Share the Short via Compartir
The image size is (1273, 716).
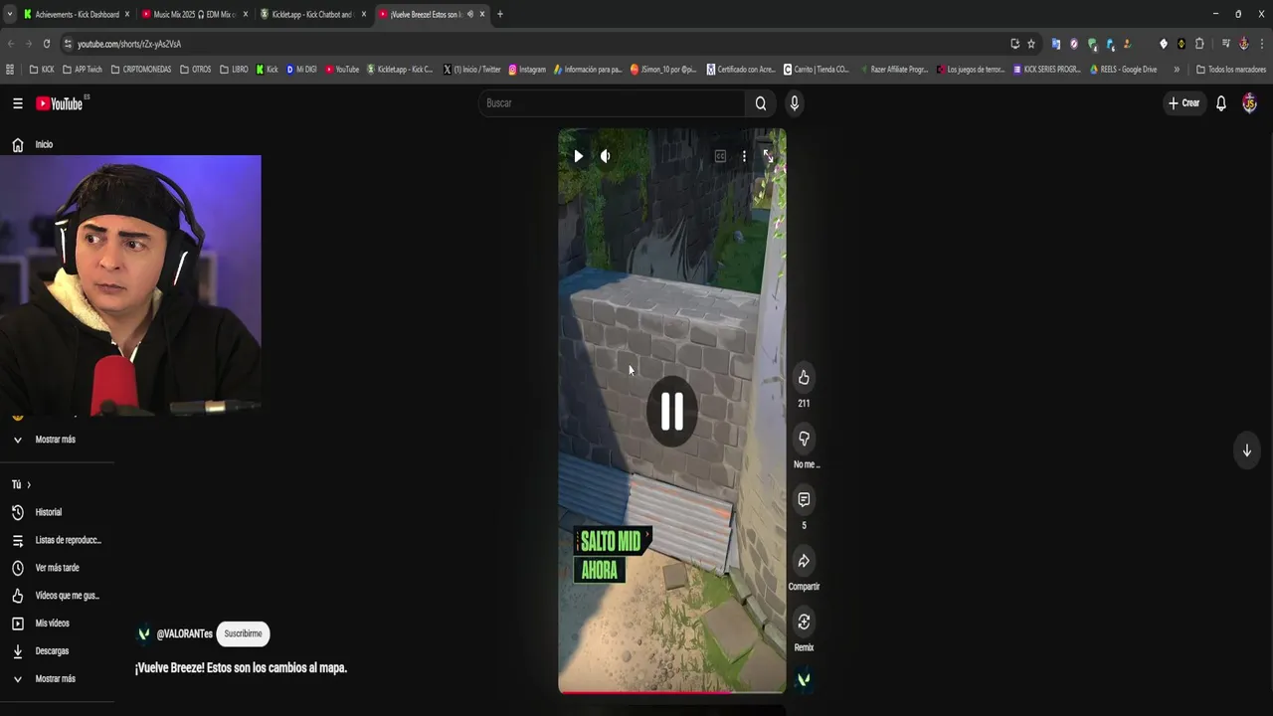pos(804,561)
